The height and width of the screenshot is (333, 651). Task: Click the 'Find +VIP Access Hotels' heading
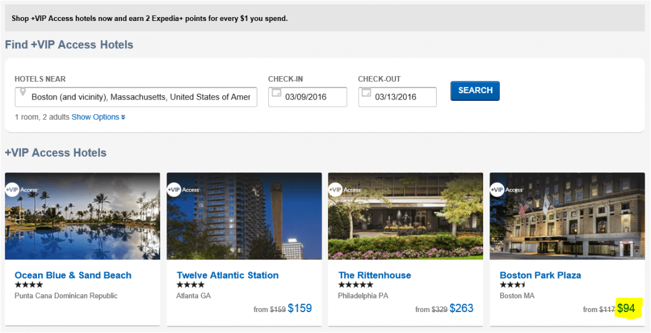[69, 44]
